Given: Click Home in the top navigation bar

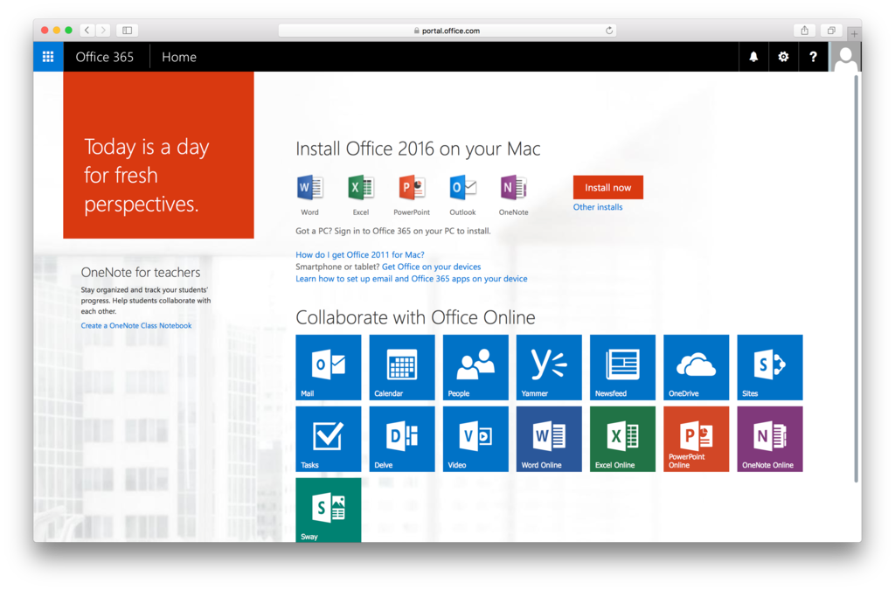Looking at the screenshot, I should coord(179,57).
